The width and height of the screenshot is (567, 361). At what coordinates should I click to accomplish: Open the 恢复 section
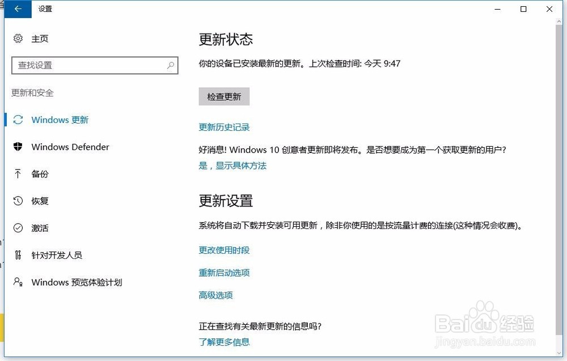point(40,201)
